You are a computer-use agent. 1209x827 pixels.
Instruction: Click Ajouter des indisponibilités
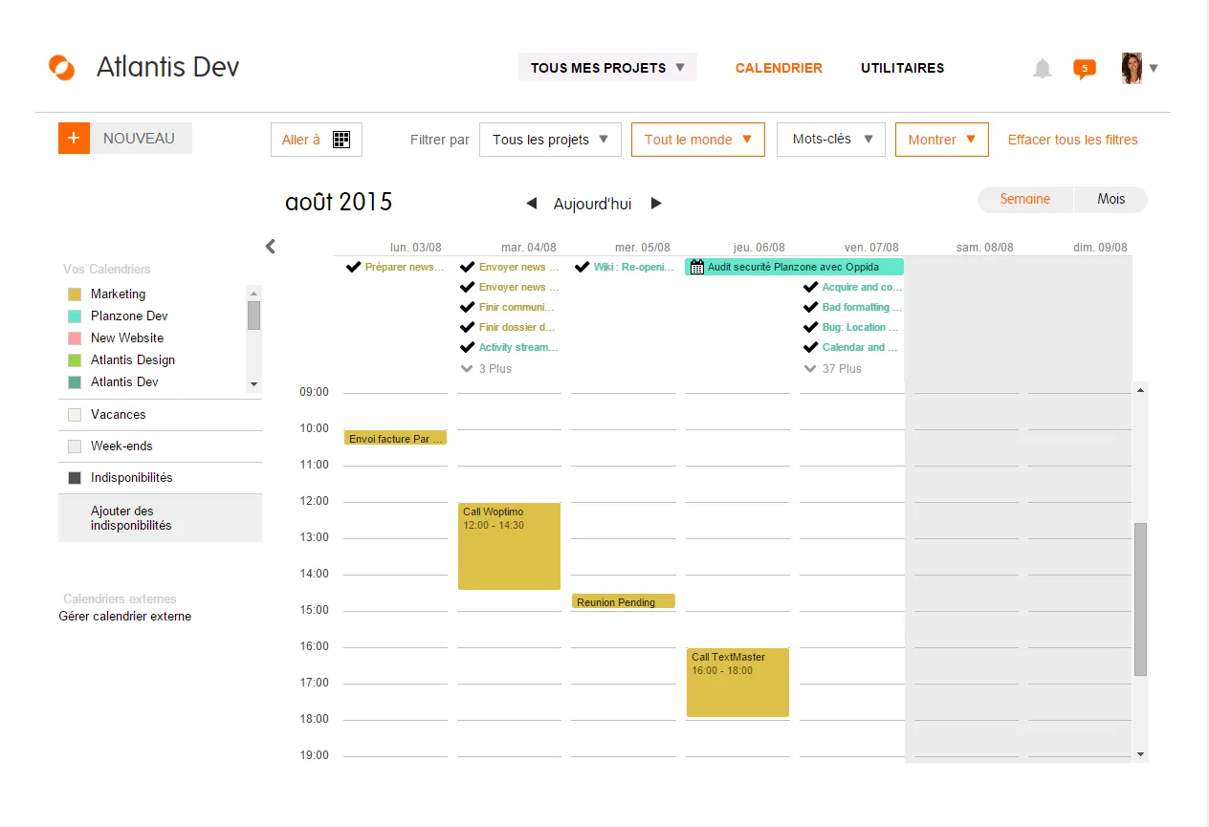(x=160, y=518)
